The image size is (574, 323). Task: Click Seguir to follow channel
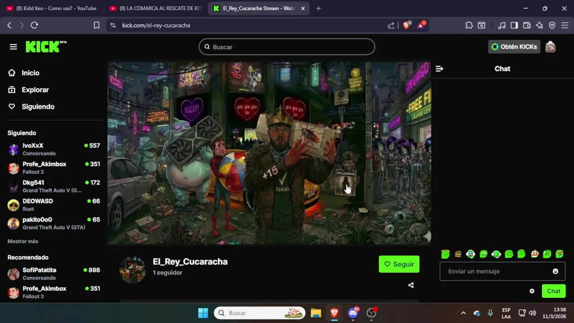(399, 264)
